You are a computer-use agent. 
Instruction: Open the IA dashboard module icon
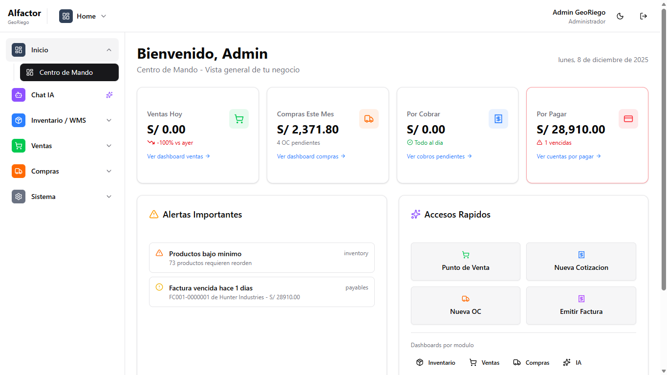566,362
